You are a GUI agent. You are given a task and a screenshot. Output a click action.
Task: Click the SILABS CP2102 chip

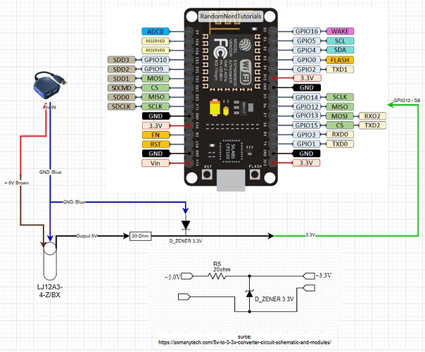[x=231, y=151]
